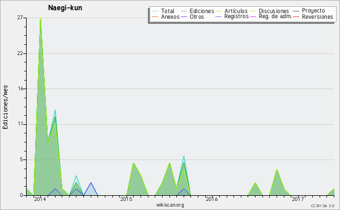
Task: Click the 2017 x-axis label
Action: (x=297, y=199)
